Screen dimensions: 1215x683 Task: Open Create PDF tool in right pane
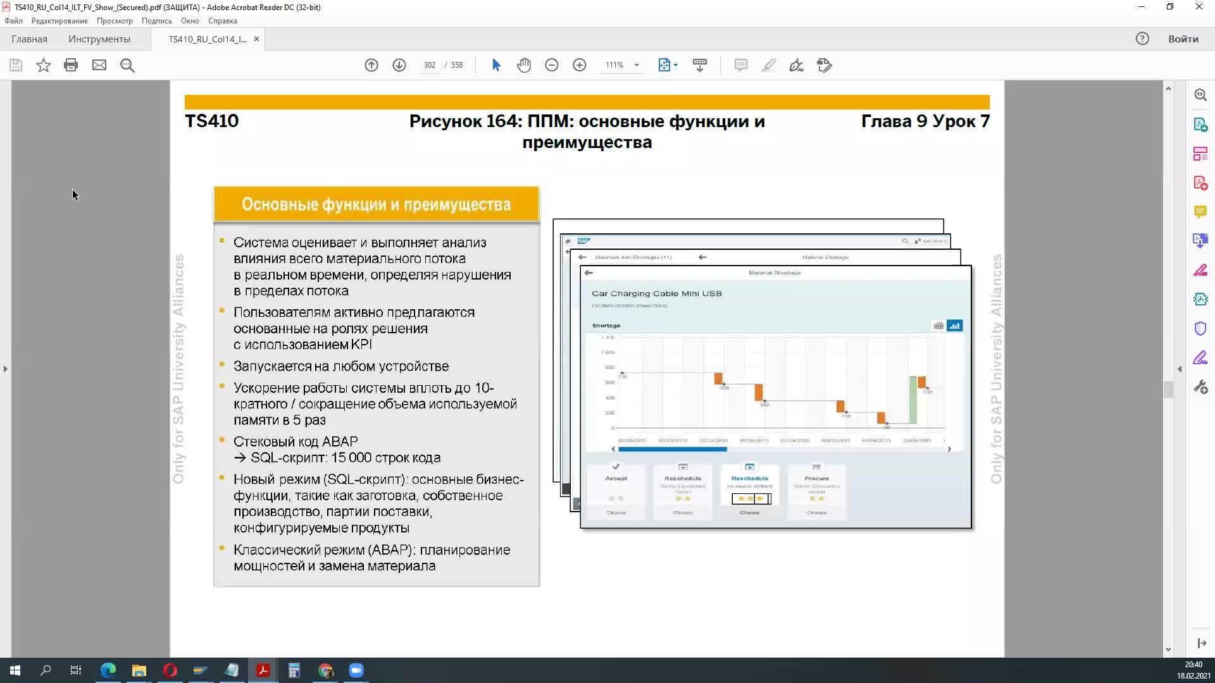click(x=1200, y=183)
